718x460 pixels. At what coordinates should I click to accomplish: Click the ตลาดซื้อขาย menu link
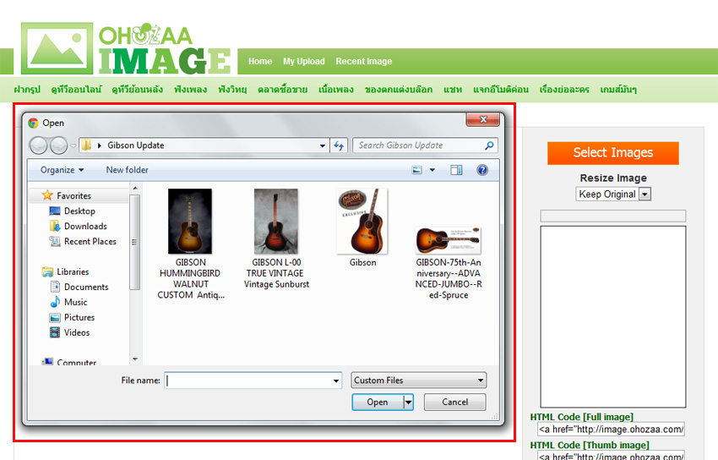pyautogui.click(x=282, y=90)
